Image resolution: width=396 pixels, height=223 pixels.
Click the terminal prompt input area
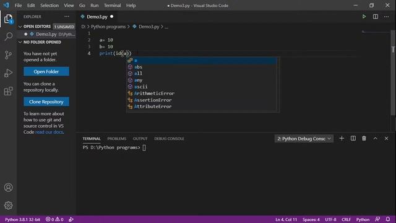144,147
